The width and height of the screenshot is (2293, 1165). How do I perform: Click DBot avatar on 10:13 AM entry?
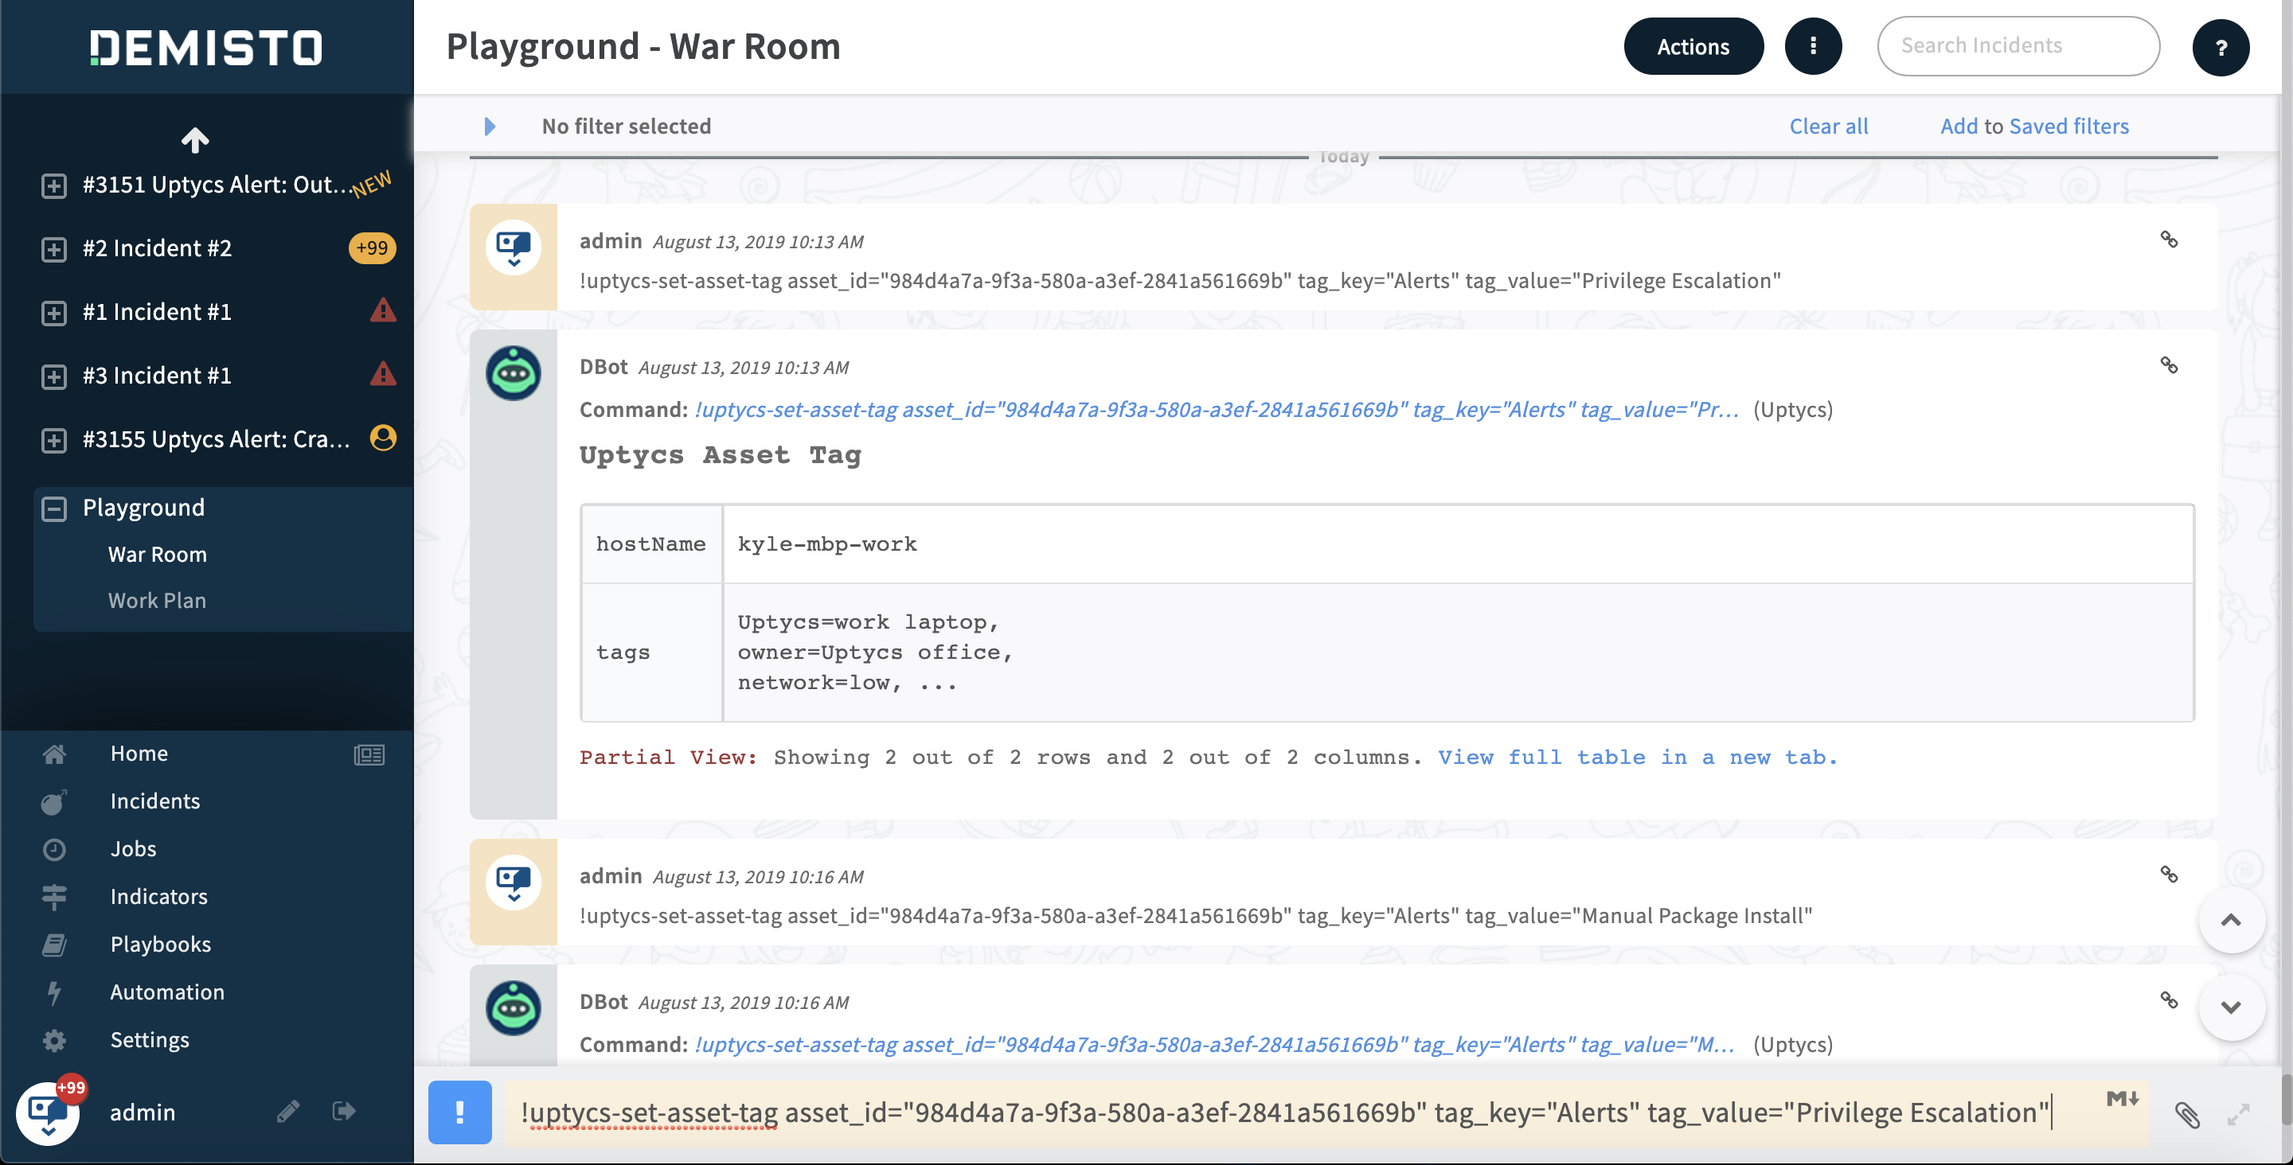click(514, 373)
